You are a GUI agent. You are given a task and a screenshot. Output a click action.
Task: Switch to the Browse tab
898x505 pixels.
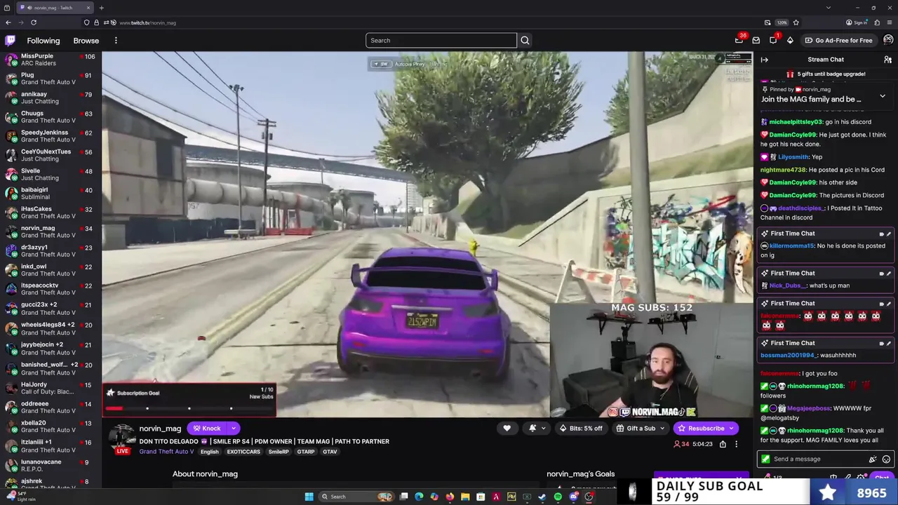[x=86, y=41]
